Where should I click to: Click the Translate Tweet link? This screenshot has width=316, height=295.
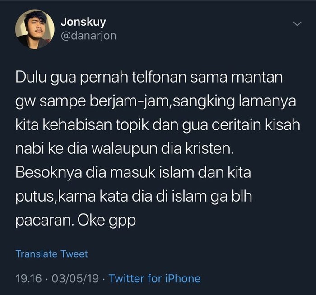[51, 254]
